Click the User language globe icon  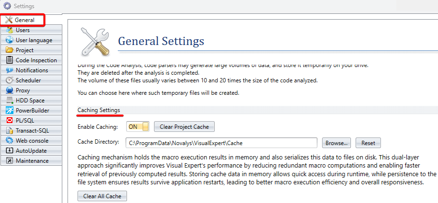pos(10,40)
